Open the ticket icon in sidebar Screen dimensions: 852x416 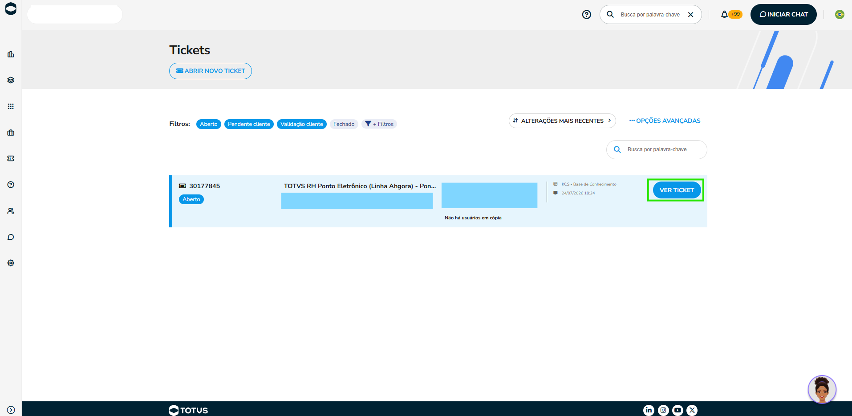[11, 158]
